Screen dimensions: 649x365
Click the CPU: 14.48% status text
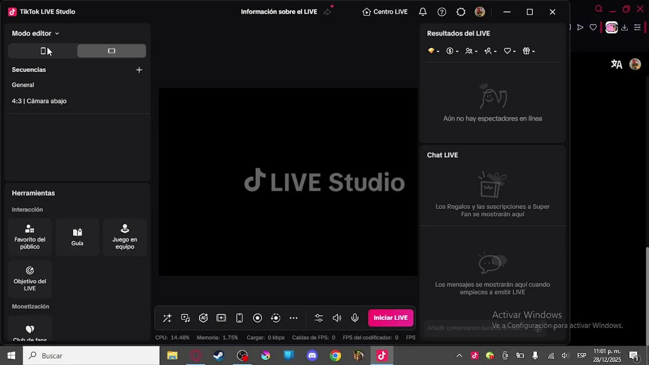point(172,338)
